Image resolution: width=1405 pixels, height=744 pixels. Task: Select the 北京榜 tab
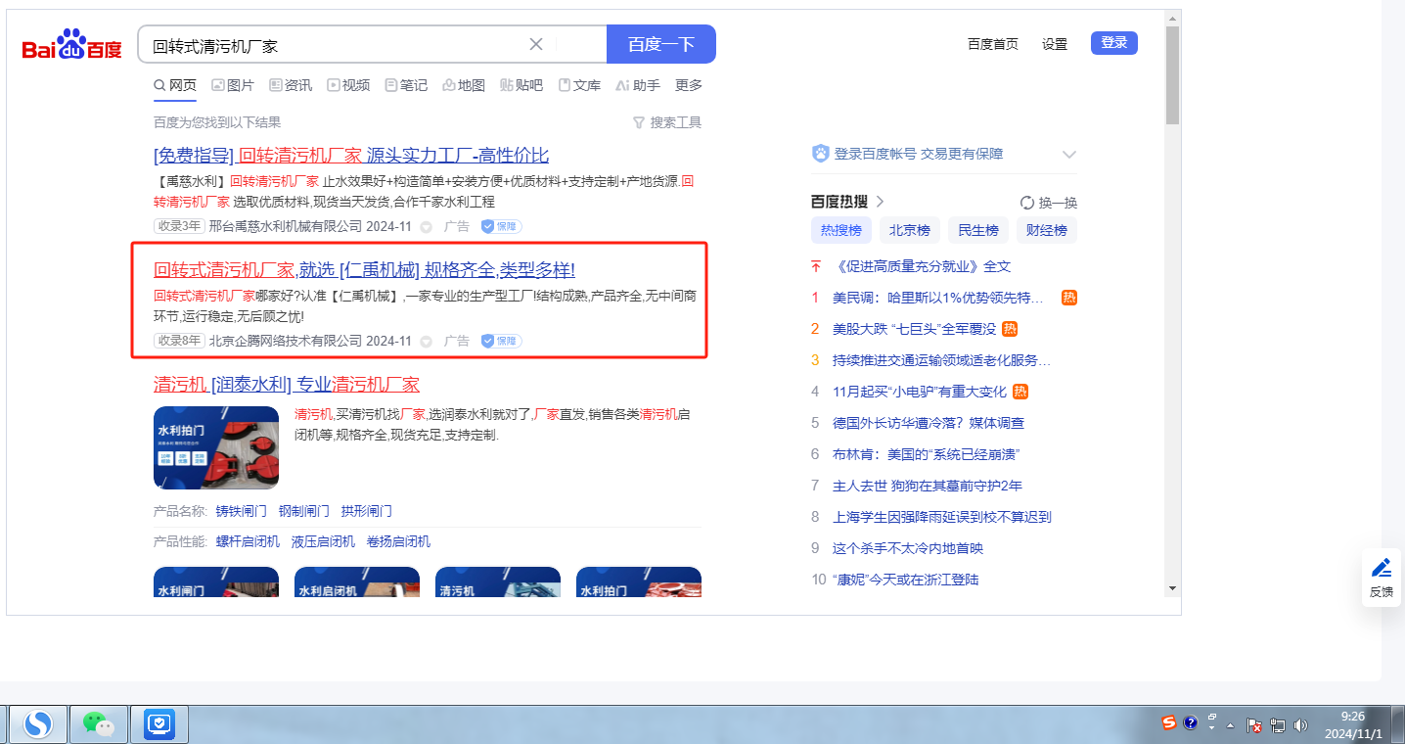(x=910, y=231)
